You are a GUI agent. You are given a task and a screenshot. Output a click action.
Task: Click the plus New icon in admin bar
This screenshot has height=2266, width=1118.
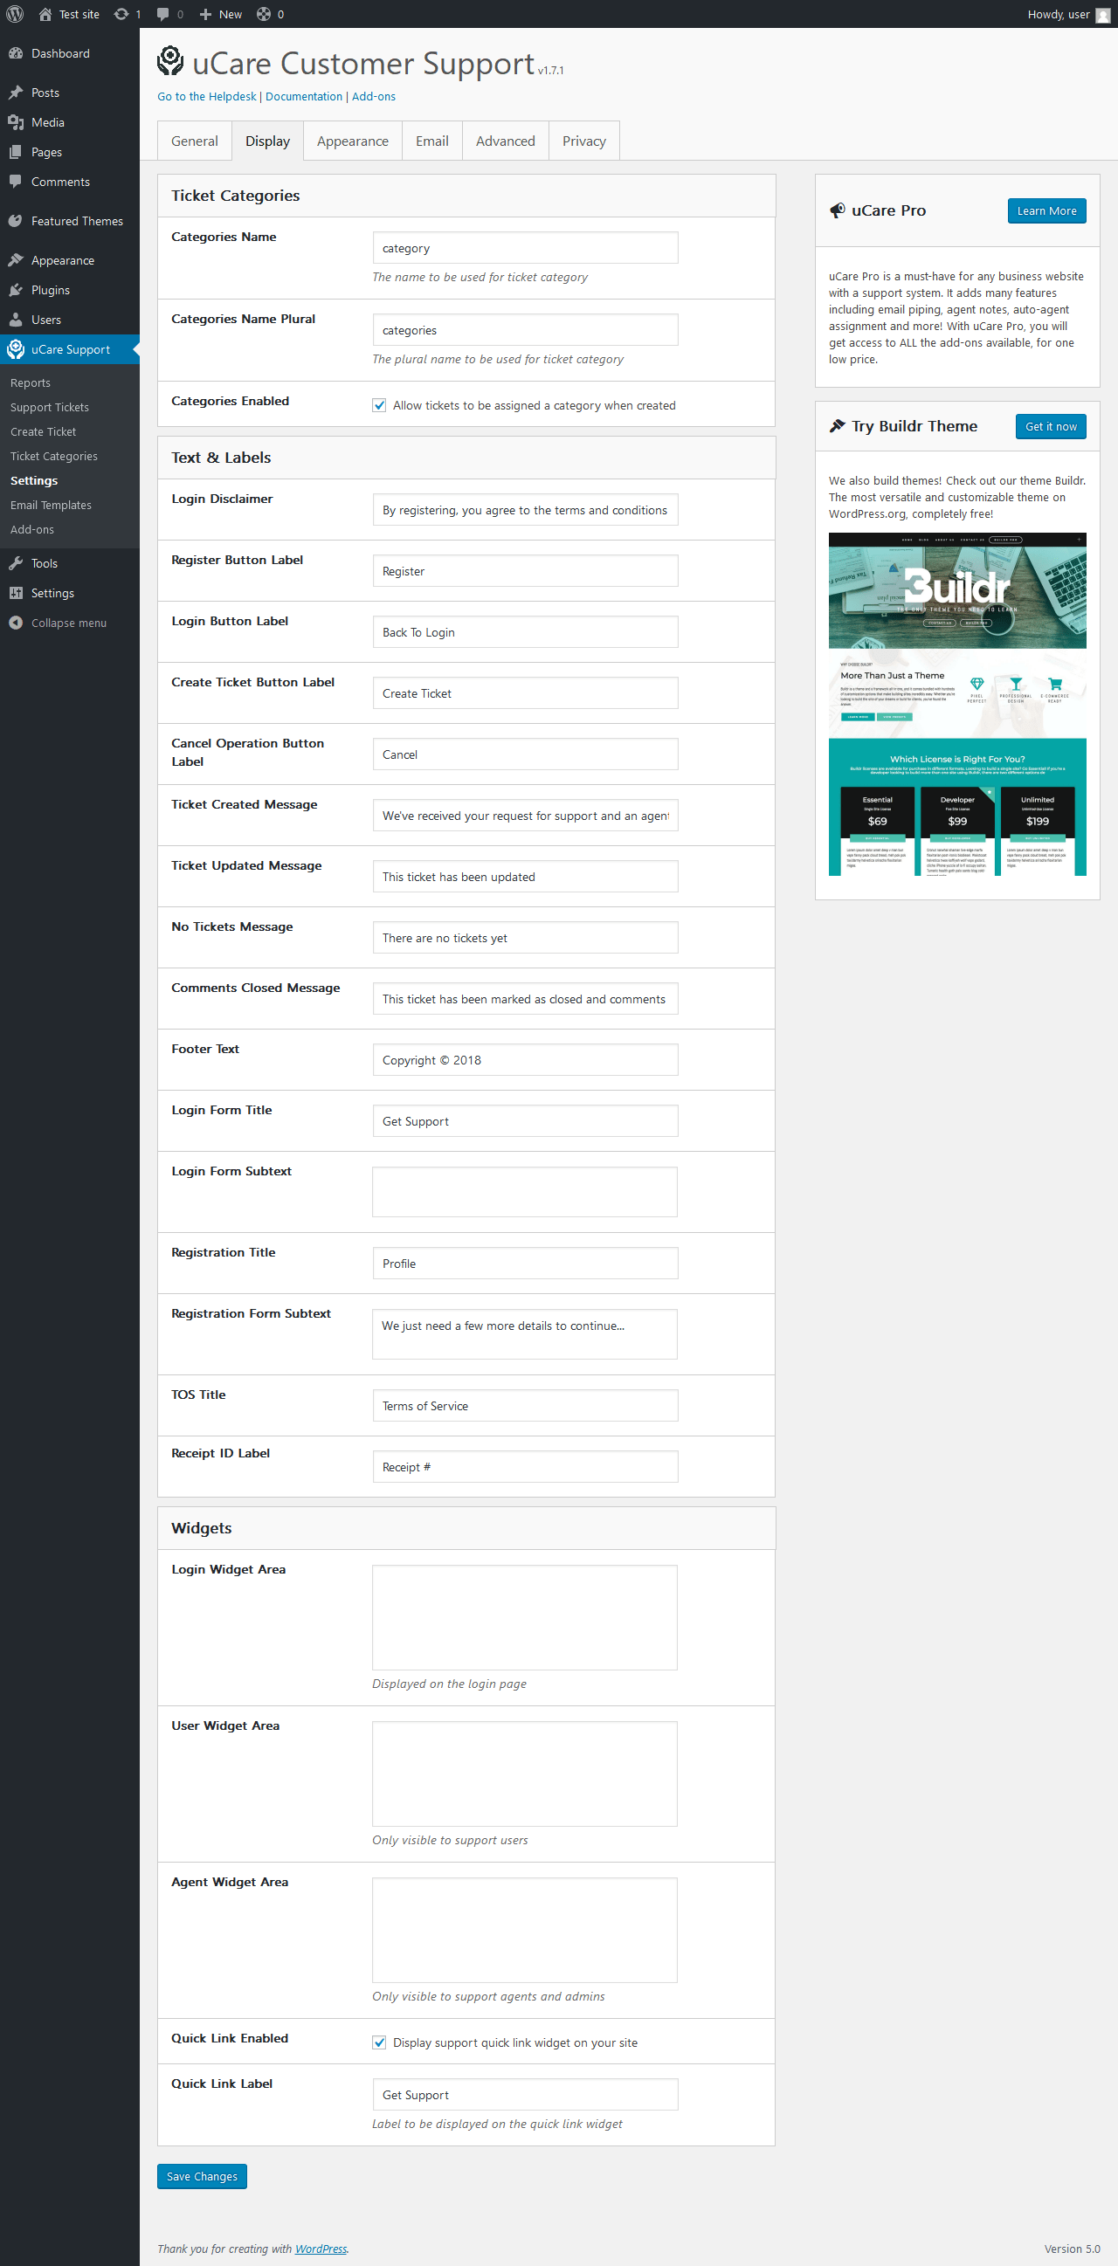click(205, 14)
